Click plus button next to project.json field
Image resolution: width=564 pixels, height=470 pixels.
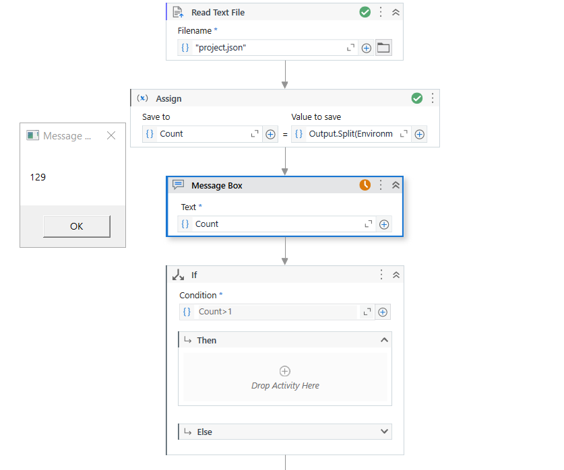point(367,48)
